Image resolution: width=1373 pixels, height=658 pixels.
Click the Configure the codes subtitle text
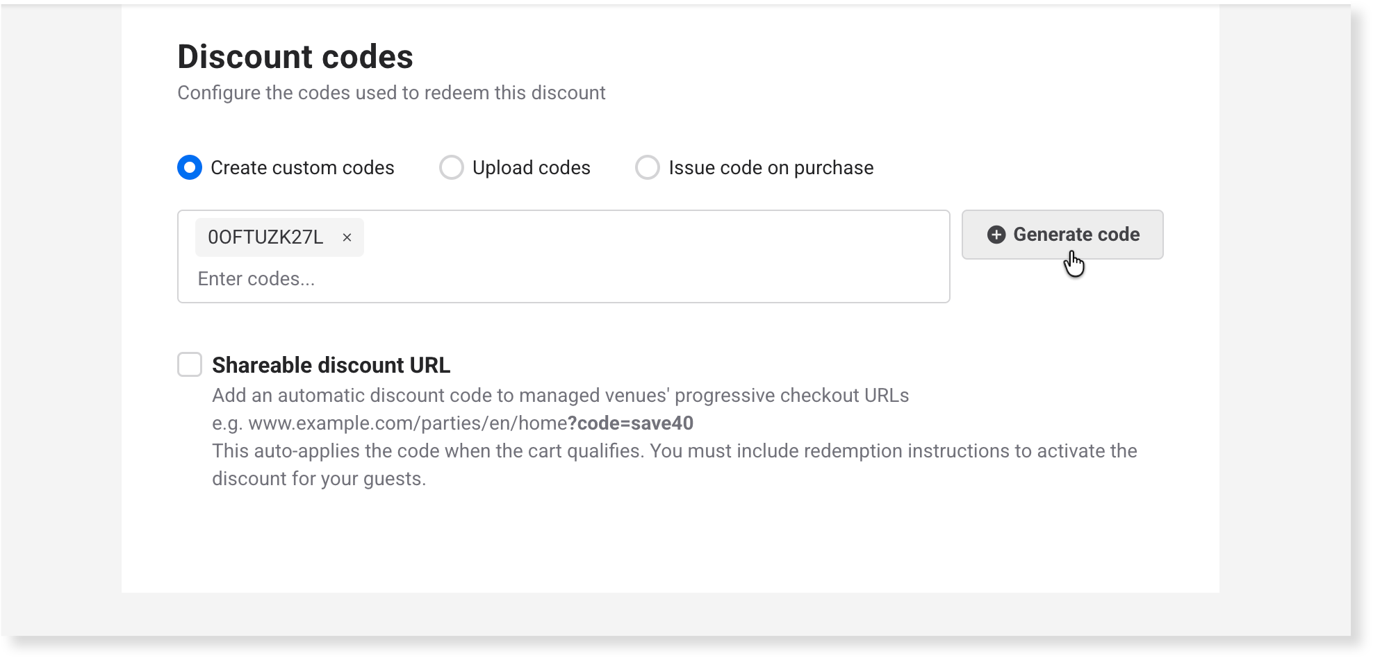[391, 93]
